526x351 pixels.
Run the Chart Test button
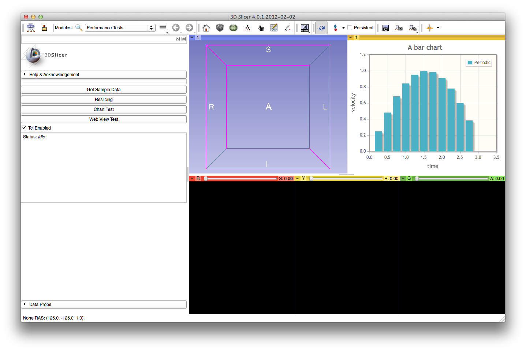104,109
